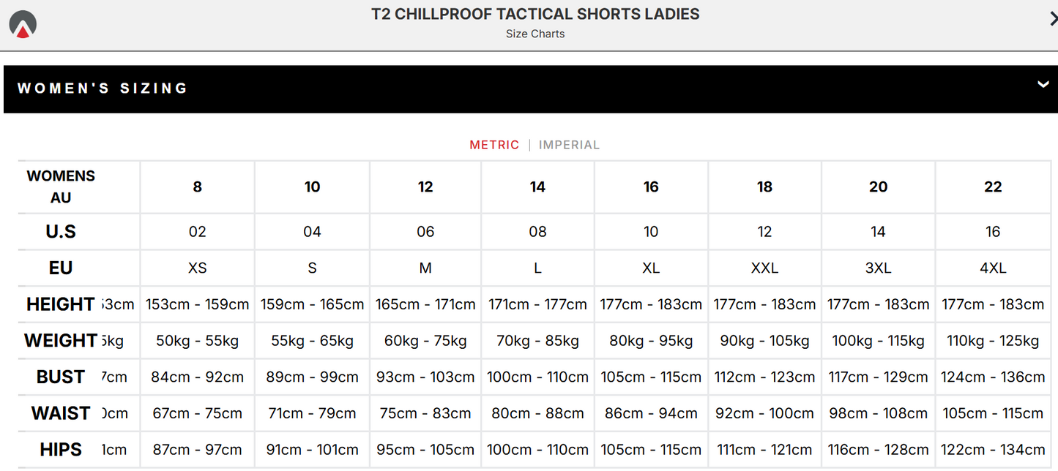Collapse the WOMEN'S SIZING section chevron
This screenshot has height=471, width=1058.
[1043, 85]
